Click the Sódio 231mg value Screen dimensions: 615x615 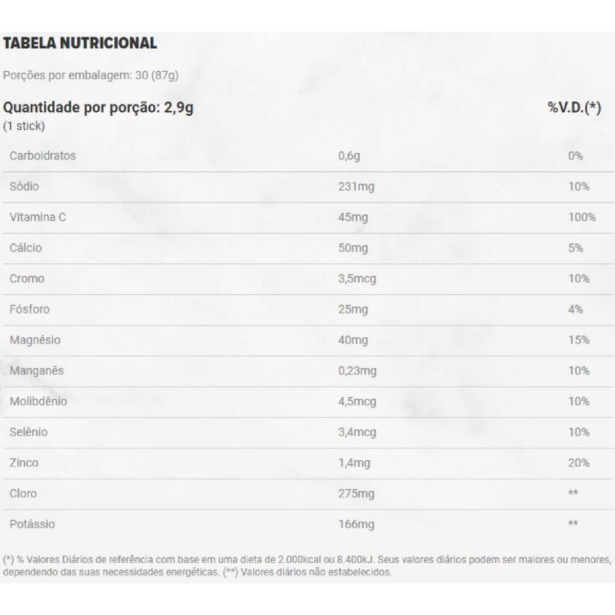click(x=356, y=187)
